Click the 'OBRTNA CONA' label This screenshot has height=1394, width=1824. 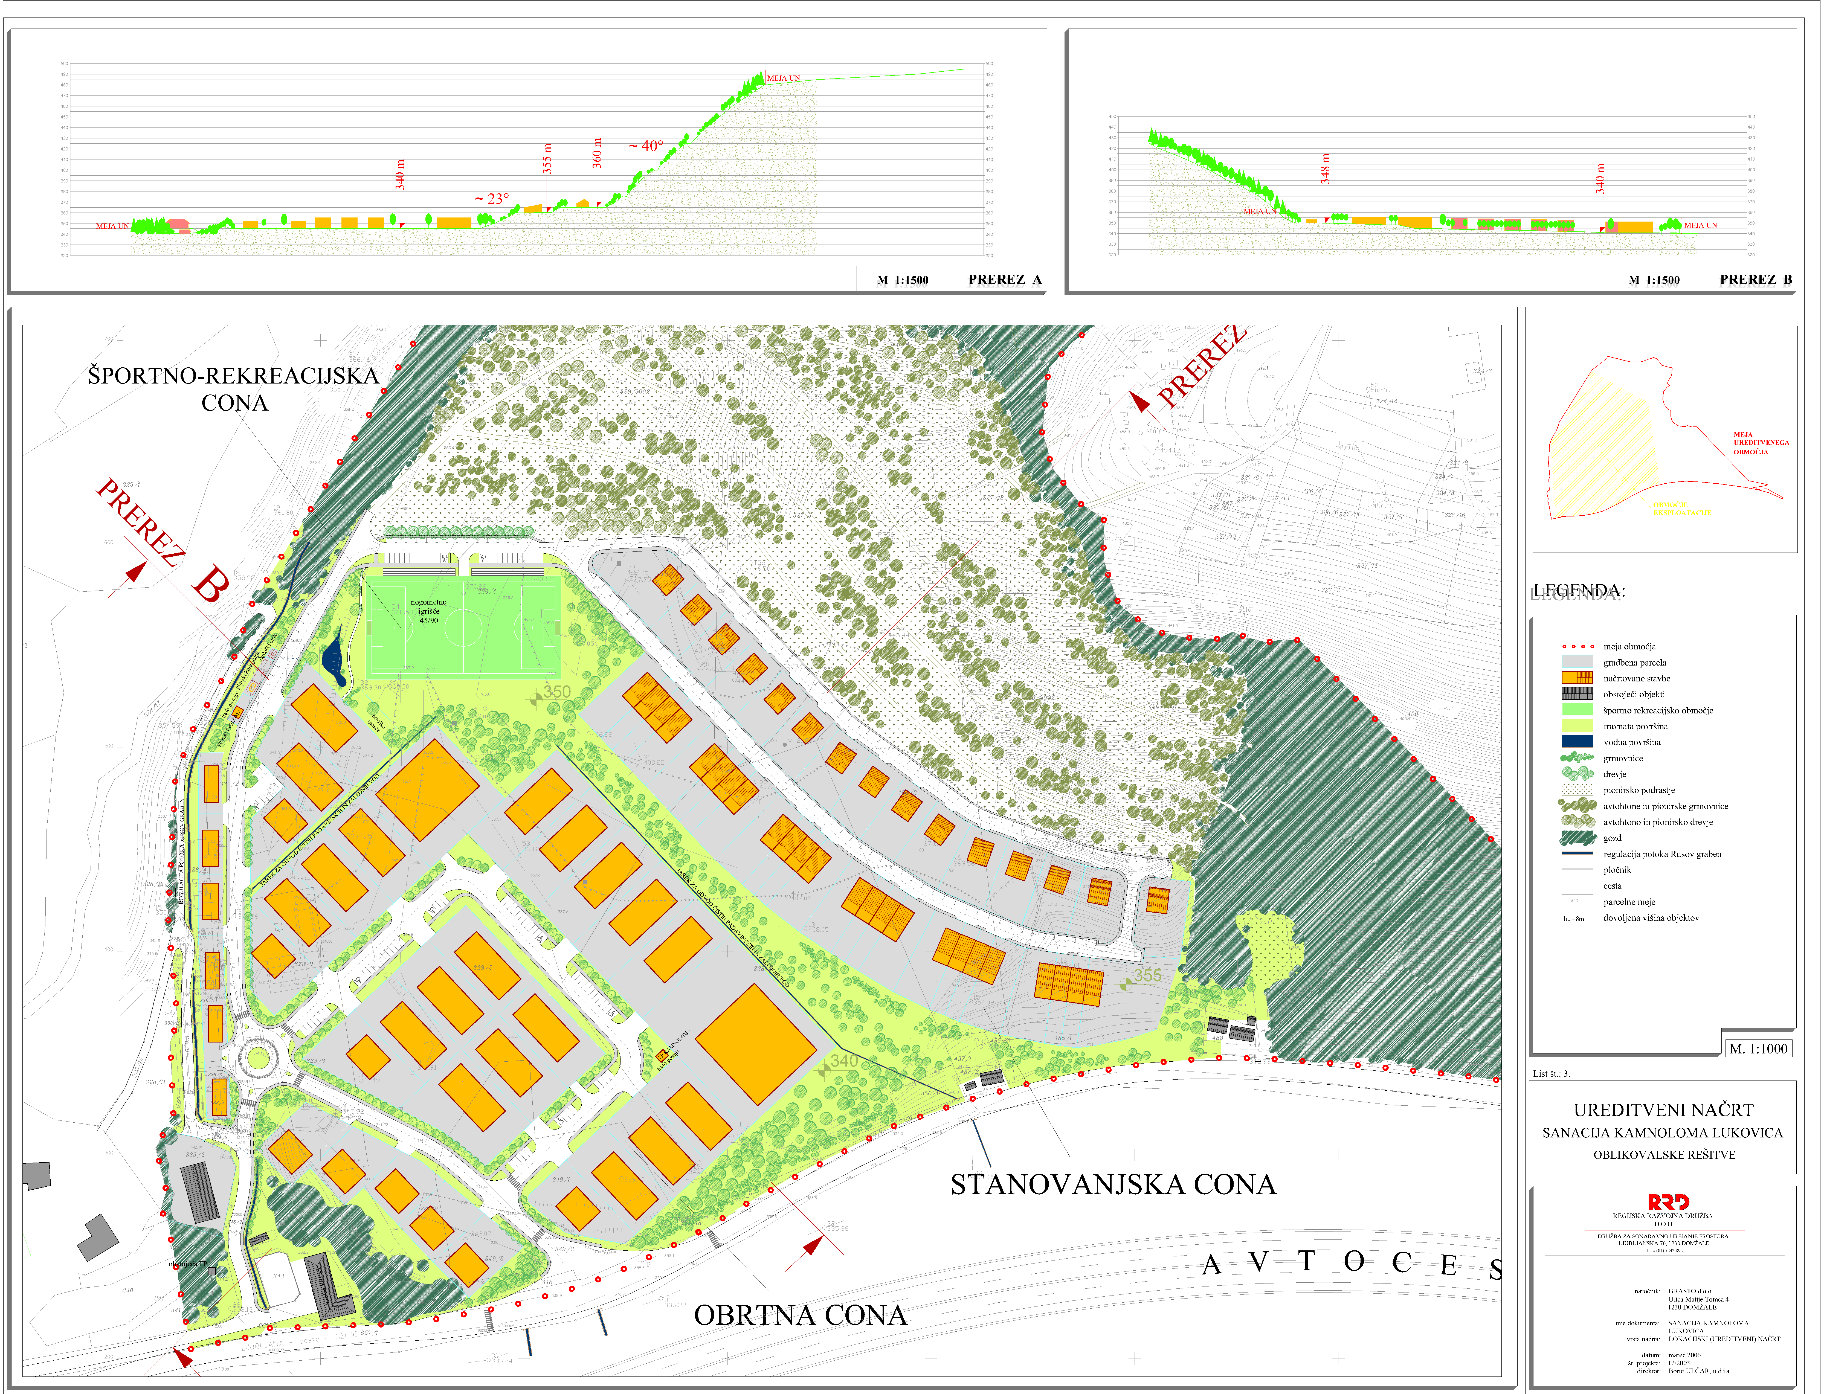click(801, 1315)
